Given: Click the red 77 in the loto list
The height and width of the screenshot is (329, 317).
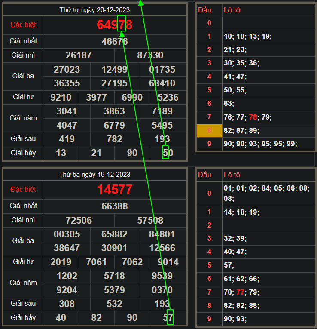Looking at the screenshot, I should [241, 292].
